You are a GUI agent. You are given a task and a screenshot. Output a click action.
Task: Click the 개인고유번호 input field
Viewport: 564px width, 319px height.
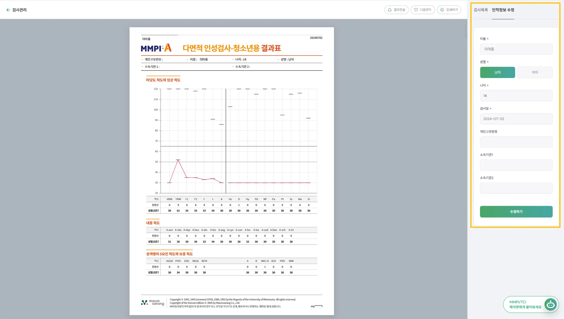tap(516, 142)
